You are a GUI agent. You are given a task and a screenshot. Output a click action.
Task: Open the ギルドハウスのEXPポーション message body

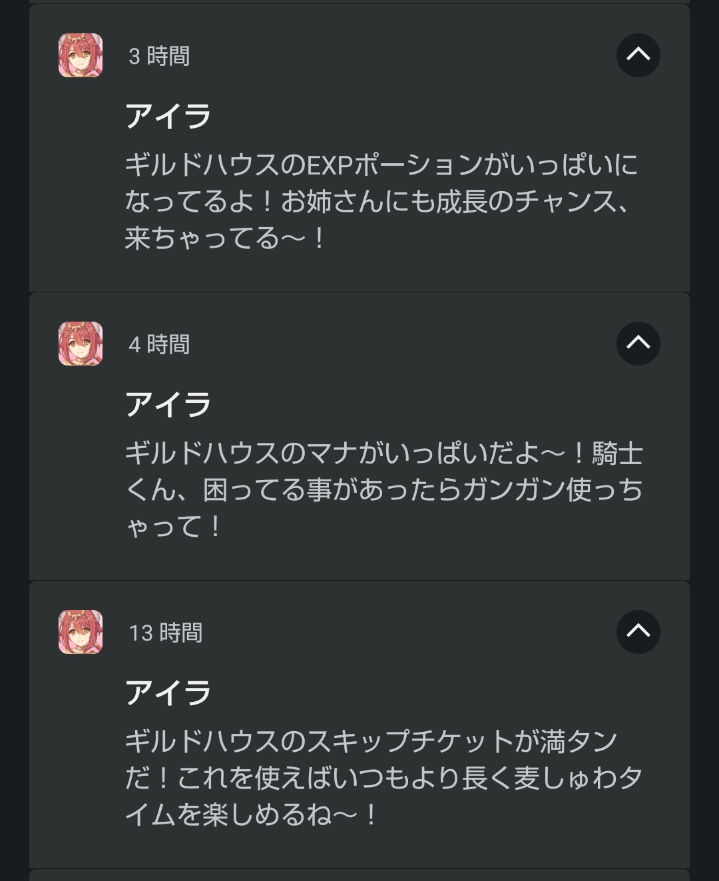tap(381, 201)
